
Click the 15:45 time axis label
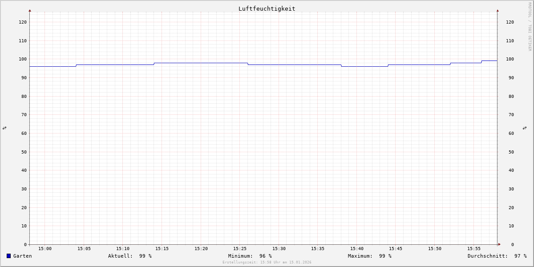[x=396, y=248]
